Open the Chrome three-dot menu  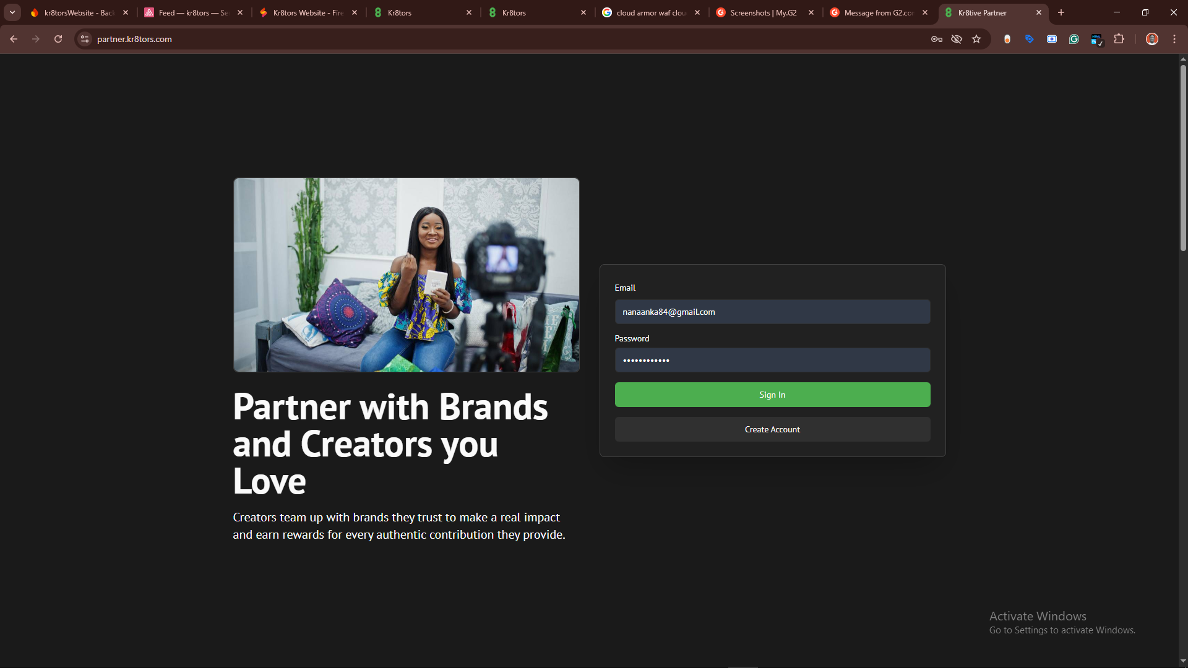tap(1174, 39)
